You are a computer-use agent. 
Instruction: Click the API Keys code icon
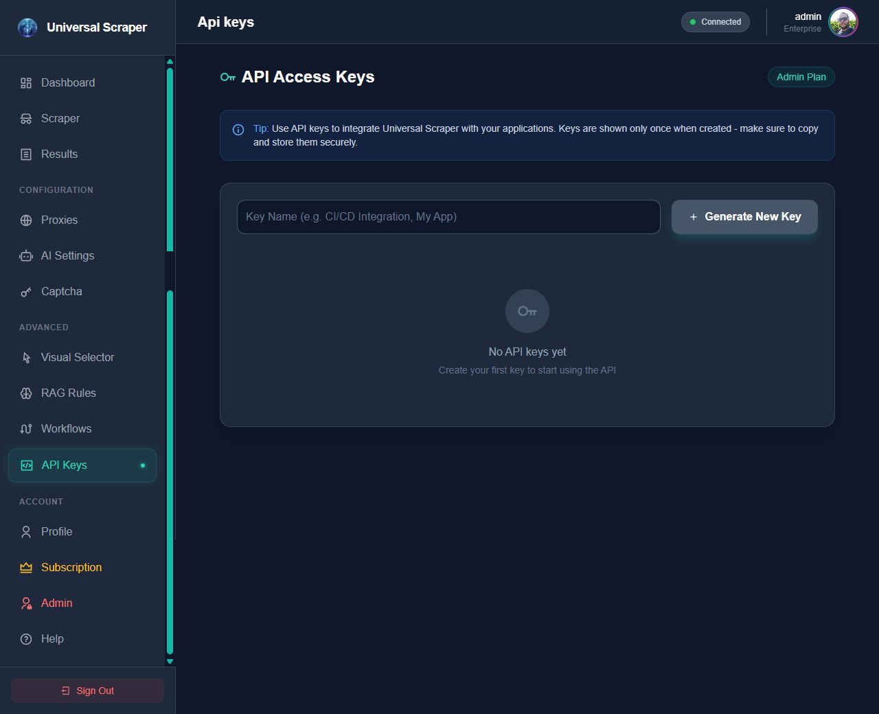pyautogui.click(x=27, y=465)
